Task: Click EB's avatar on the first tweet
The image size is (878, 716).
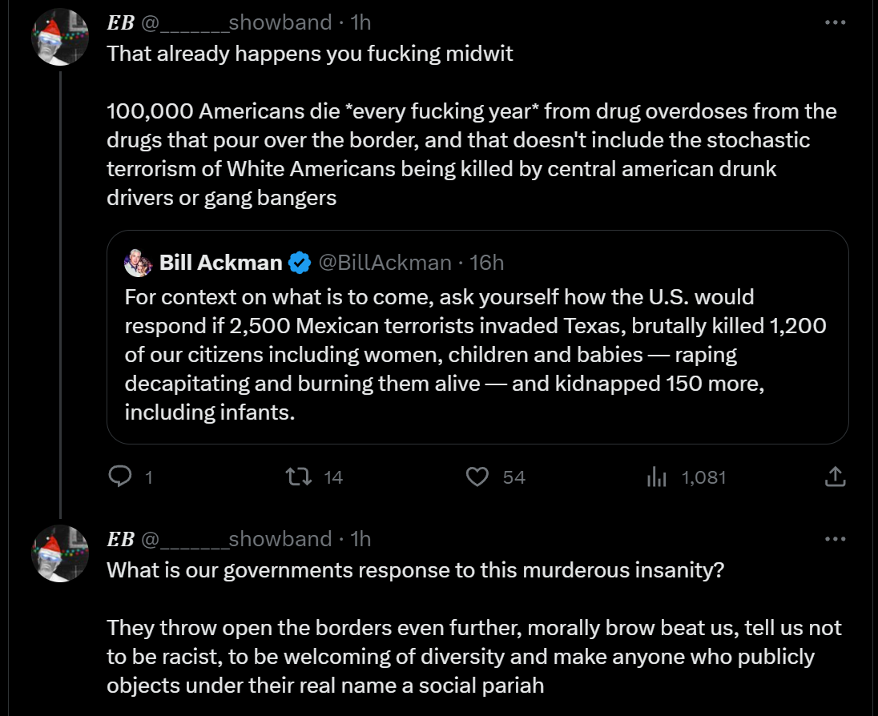Action: [61, 37]
